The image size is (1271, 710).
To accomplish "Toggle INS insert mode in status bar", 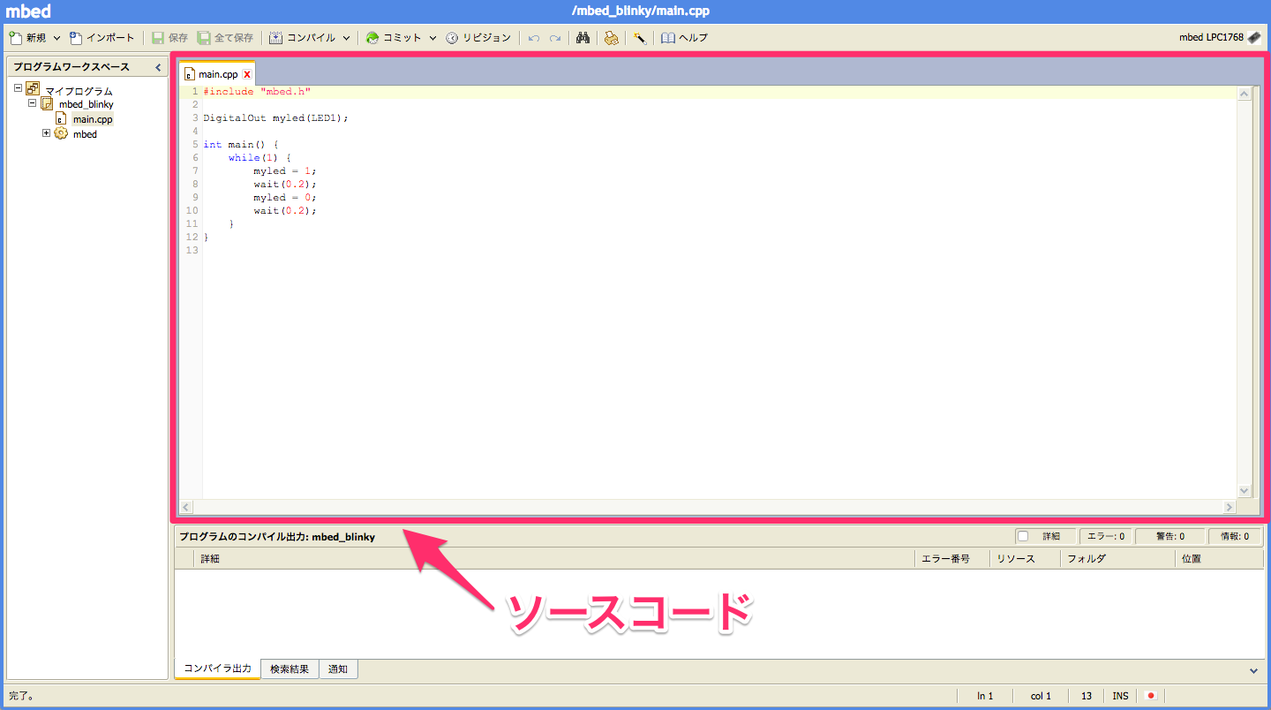I will pyautogui.click(x=1119, y=696).
